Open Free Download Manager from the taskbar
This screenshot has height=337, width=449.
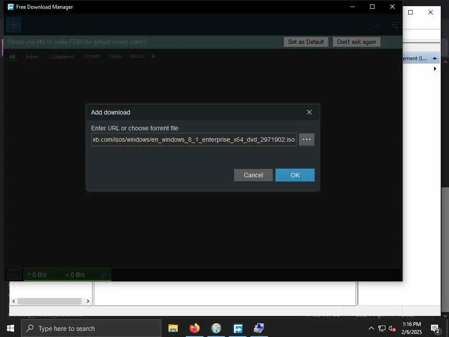tap(238, 328)
